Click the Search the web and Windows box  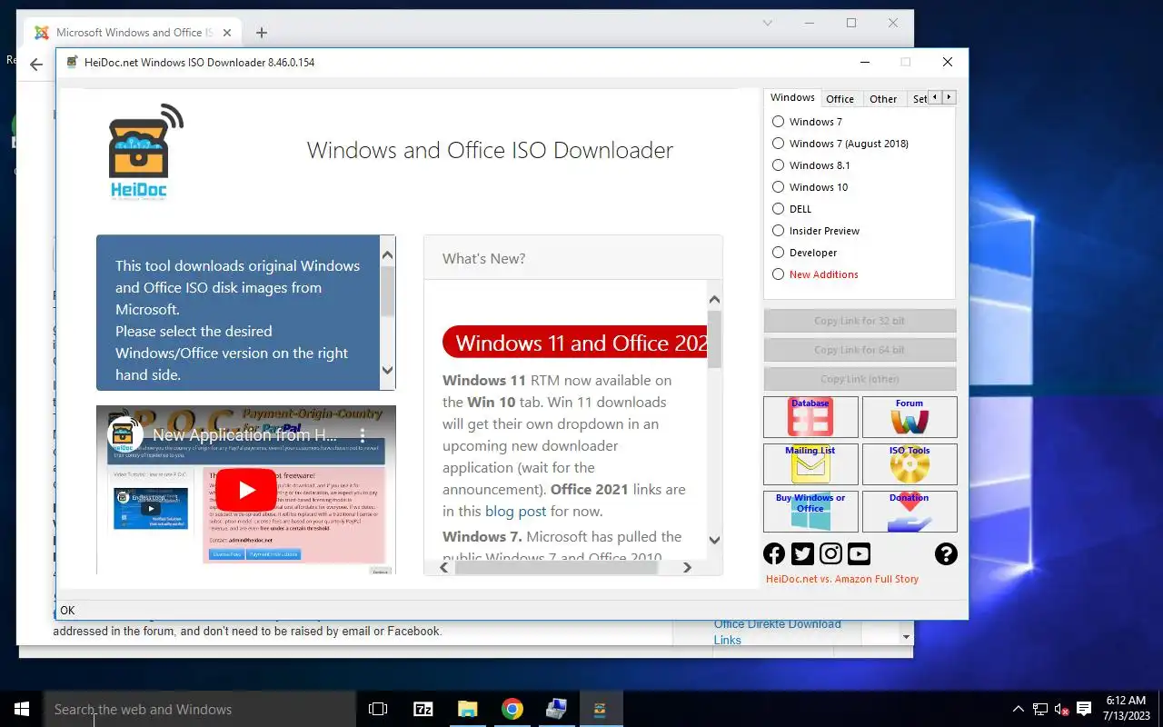(x=200, y=709)
